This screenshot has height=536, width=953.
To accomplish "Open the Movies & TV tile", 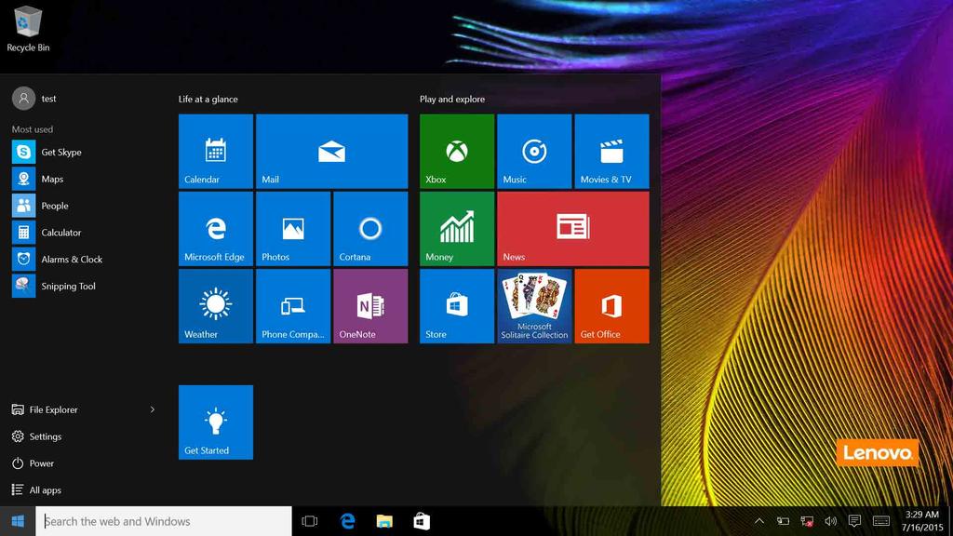I will coord(612,152).
